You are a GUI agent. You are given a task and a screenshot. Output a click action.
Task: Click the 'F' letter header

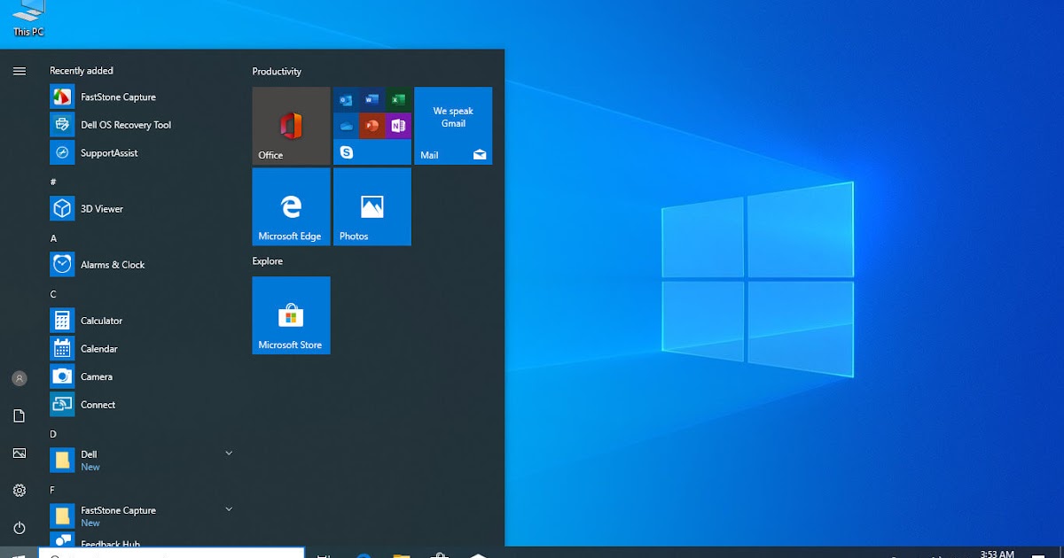(x=52, y=490)
